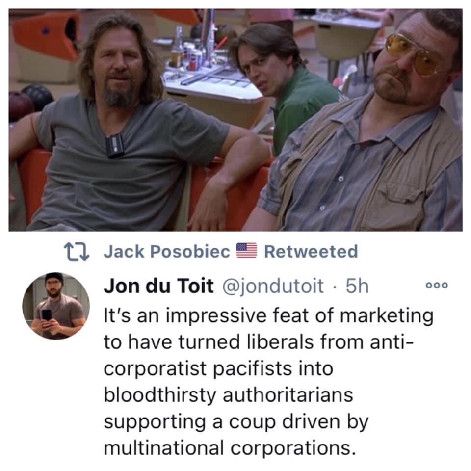Open the @jondutoit handle link
The width and height of the screenshot is (471, 471).
click(x=273, y=286)
